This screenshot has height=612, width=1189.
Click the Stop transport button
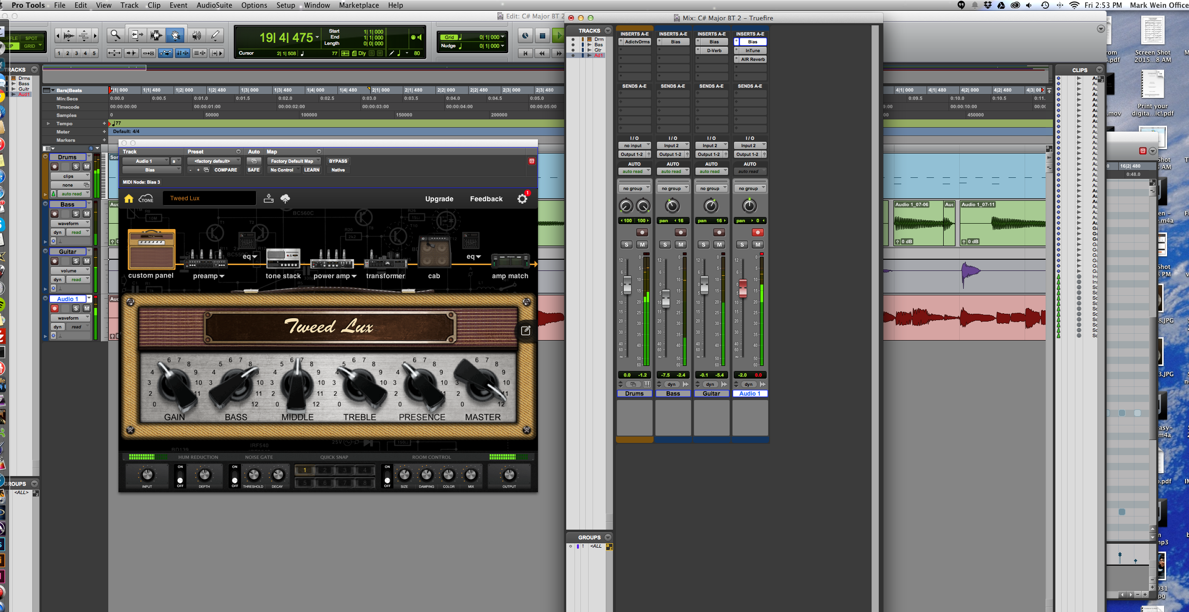pos(542,36)
